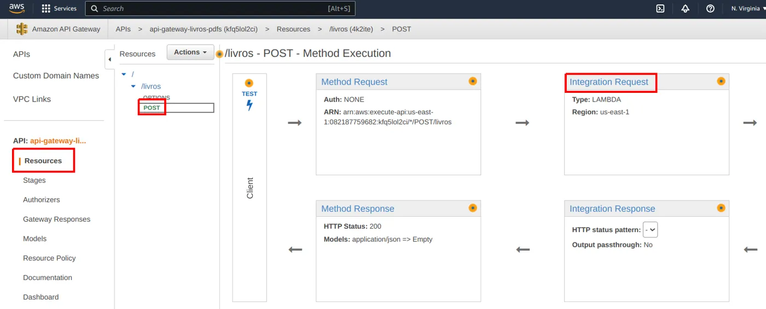Open Models section

click(35, 239)
